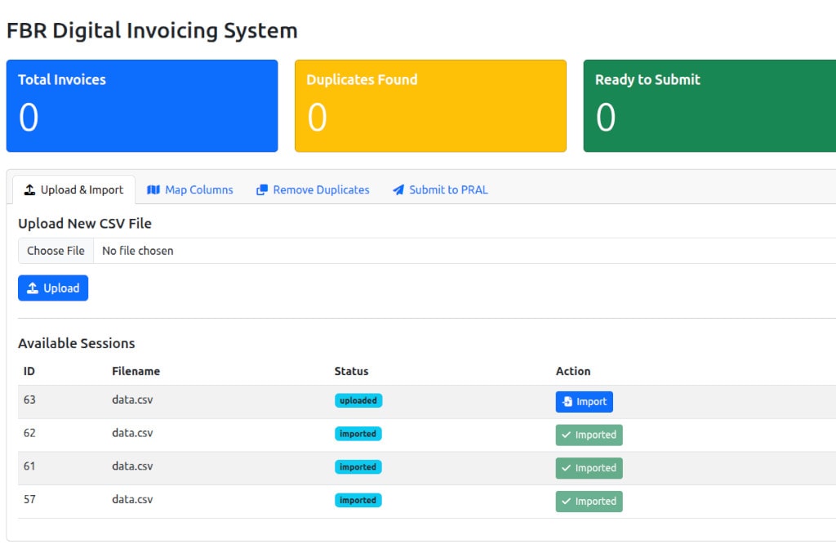The height and width of the screenshot is (558, 836).
Task: Click the copy icon beside Remove Duplicates
Action: tap(262, 190)
